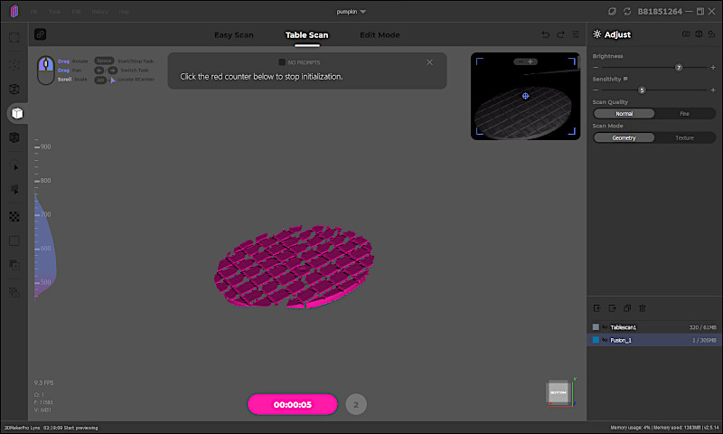The width and height of the screenshot is (723, 434).
Task: Click the camera preview thumbnail
Action: tap(525, 96)
